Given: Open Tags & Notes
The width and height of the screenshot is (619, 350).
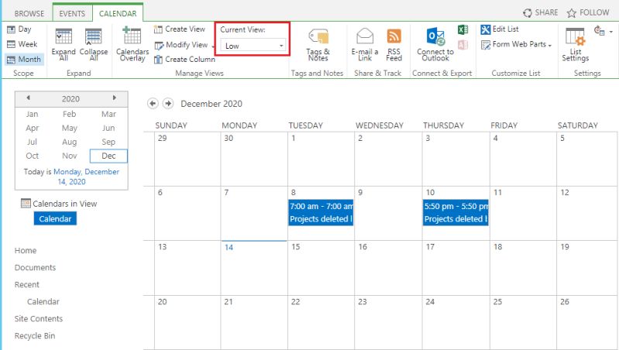Looking at the screenshot, I should click(x=318, y=44).
